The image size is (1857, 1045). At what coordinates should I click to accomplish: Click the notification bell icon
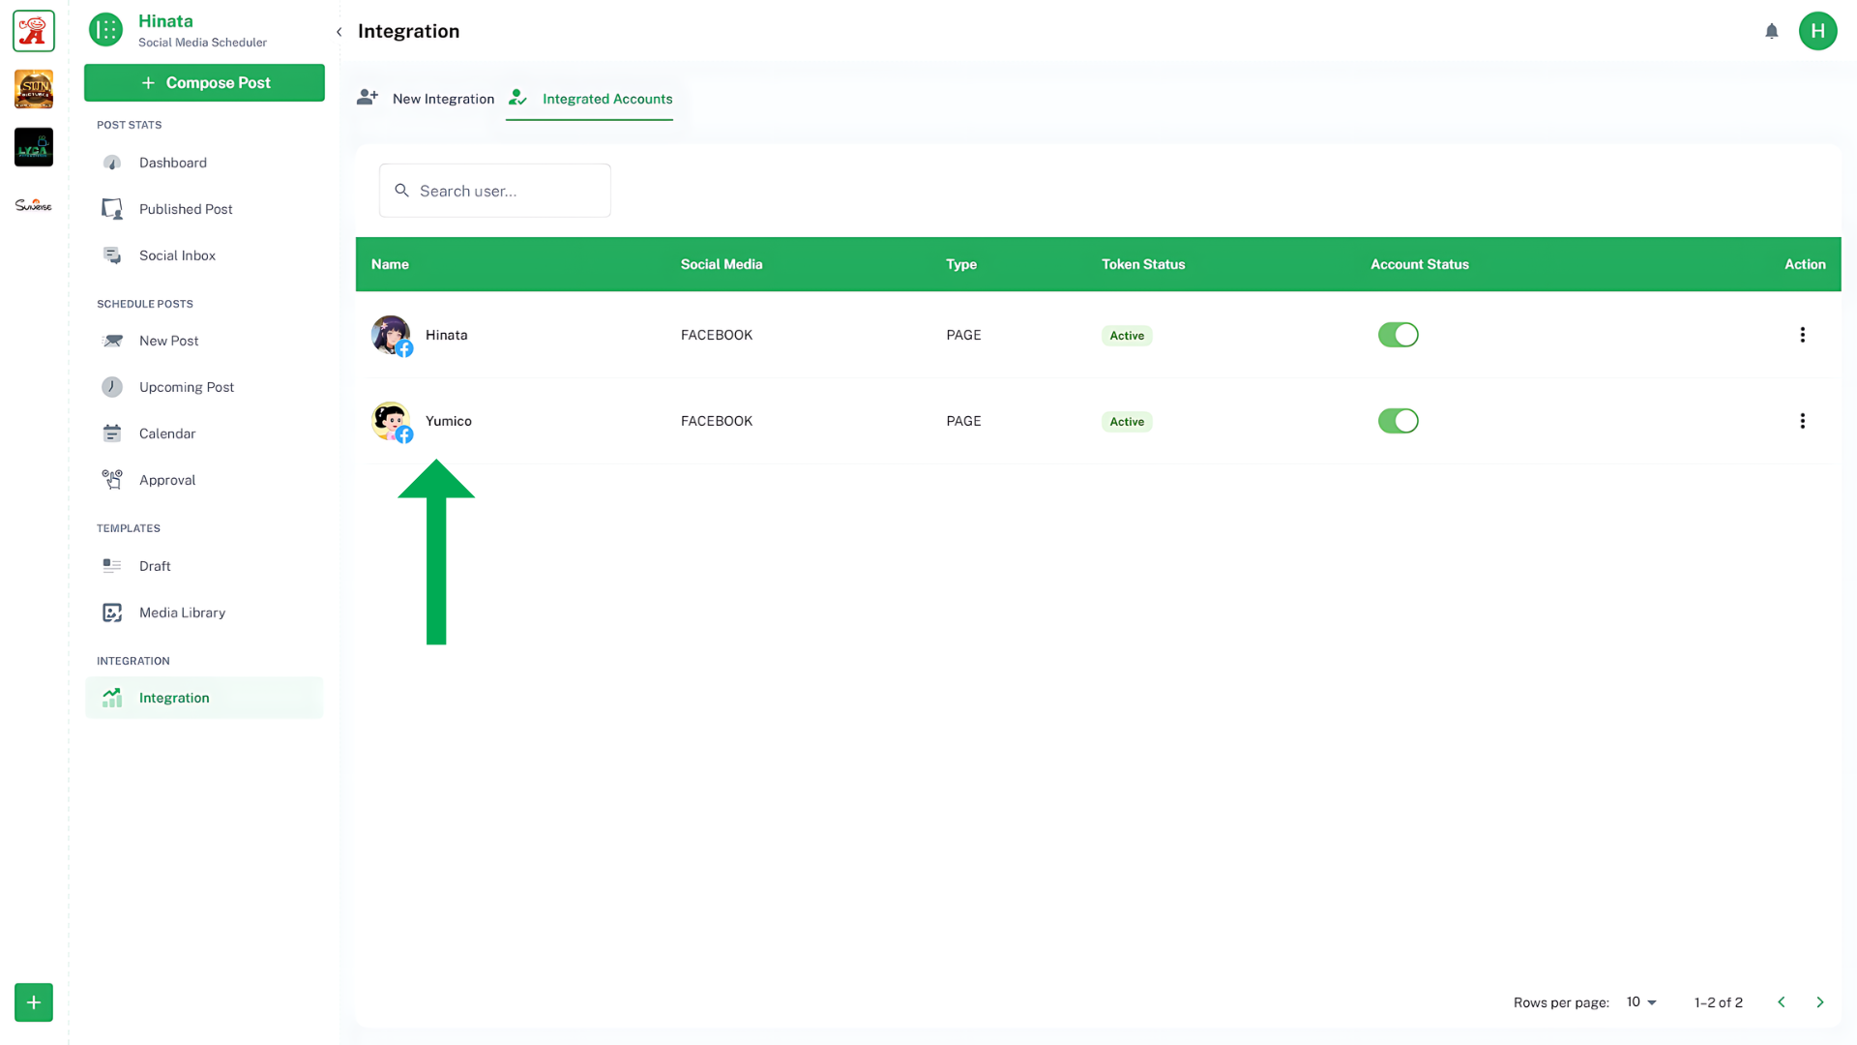(1770, 31)
